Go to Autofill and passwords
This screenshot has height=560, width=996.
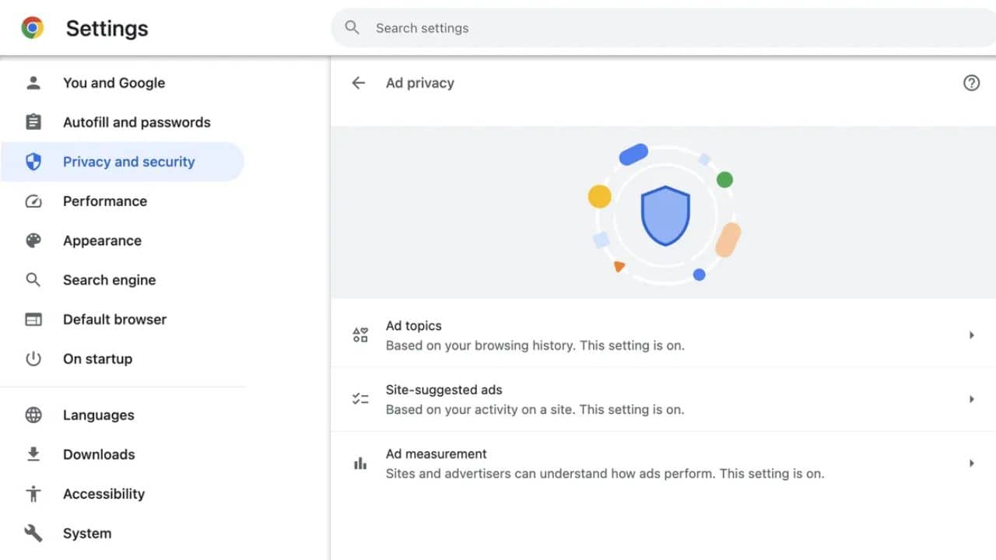point(136,122)
